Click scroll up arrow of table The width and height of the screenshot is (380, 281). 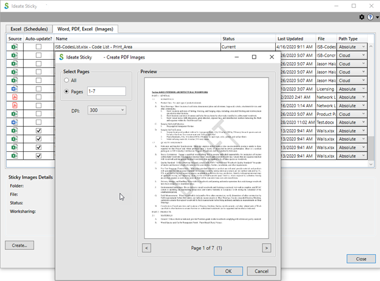click(371, 46)
